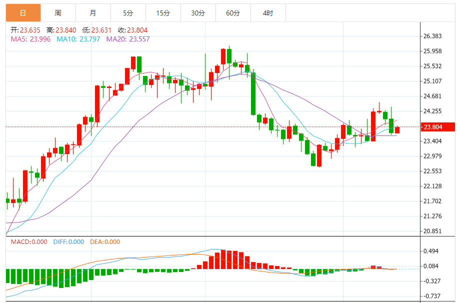Click the 22.553 price axis label

pyautogui.click(x=432, y=171)
